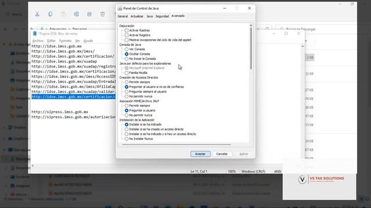Open the Java tab

(150, 16)
